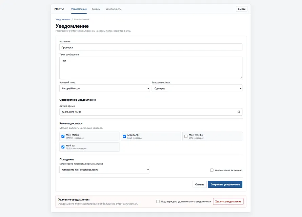This screenshot has height=217, width=302.
Task: Click the Выйти logout button
Action: [x=242, y=9]
